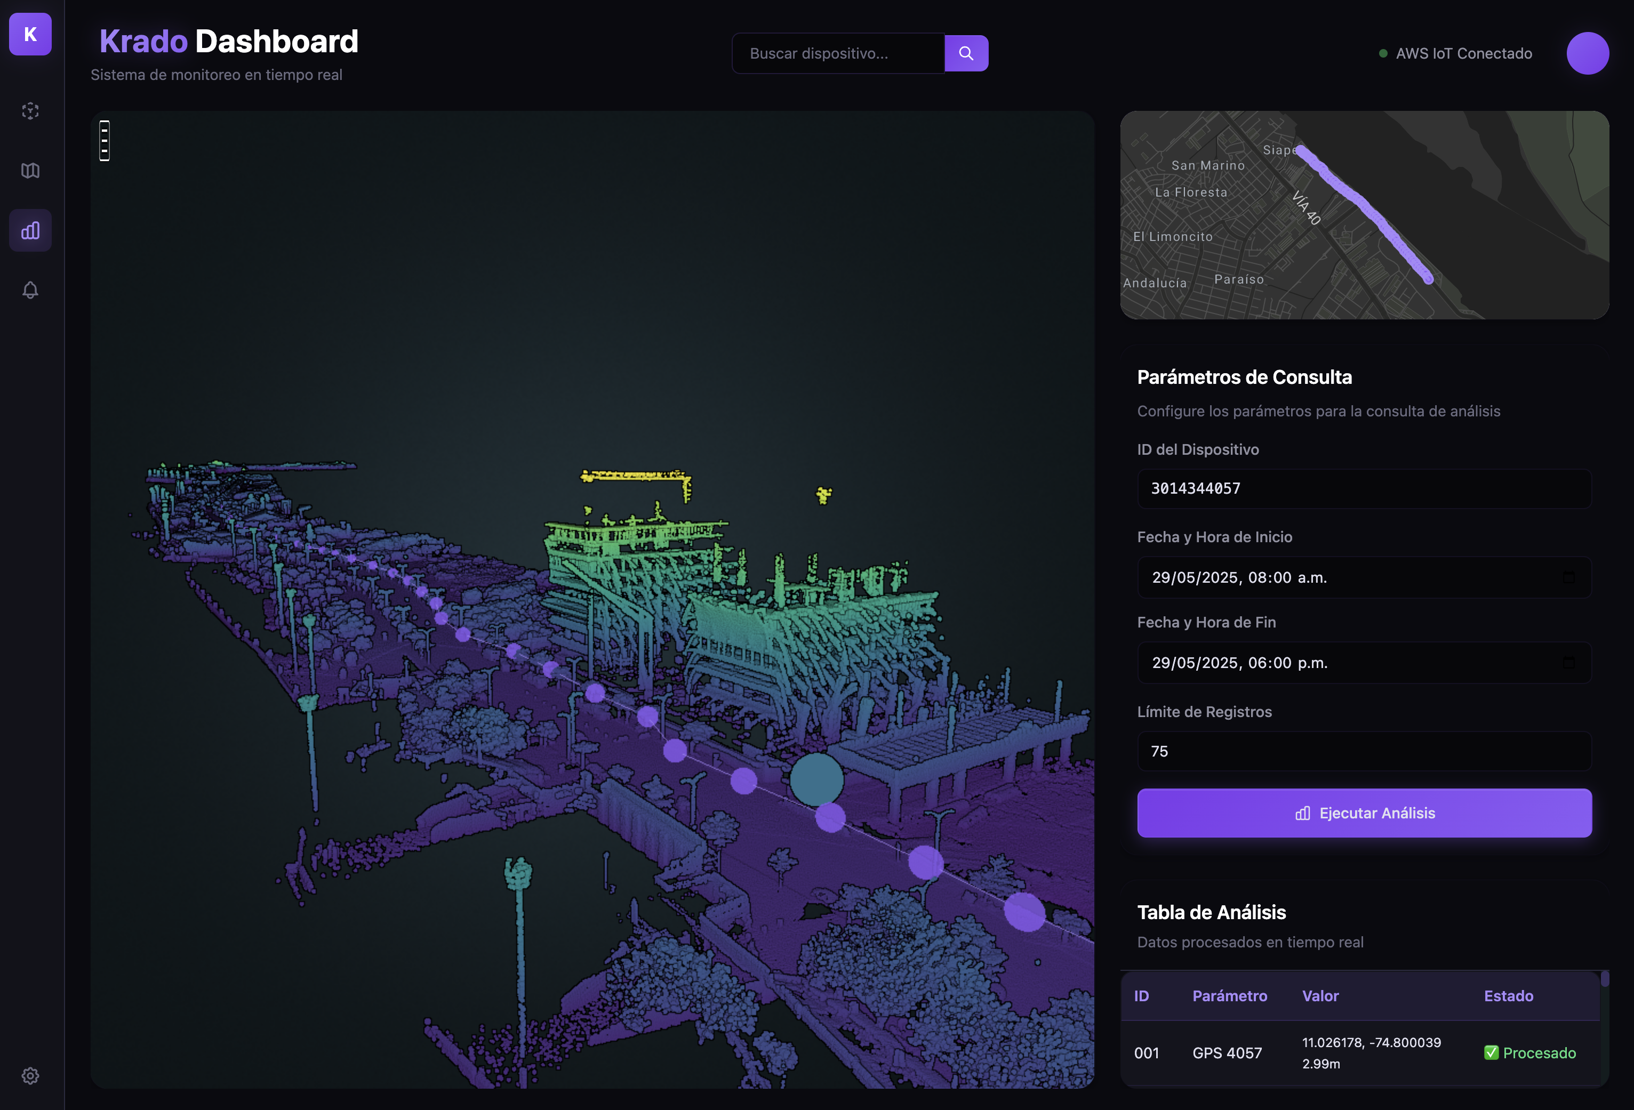Click the Buscar dispositivo search box
This screenshot has width=1634, height=1110.
click(837, 53)
